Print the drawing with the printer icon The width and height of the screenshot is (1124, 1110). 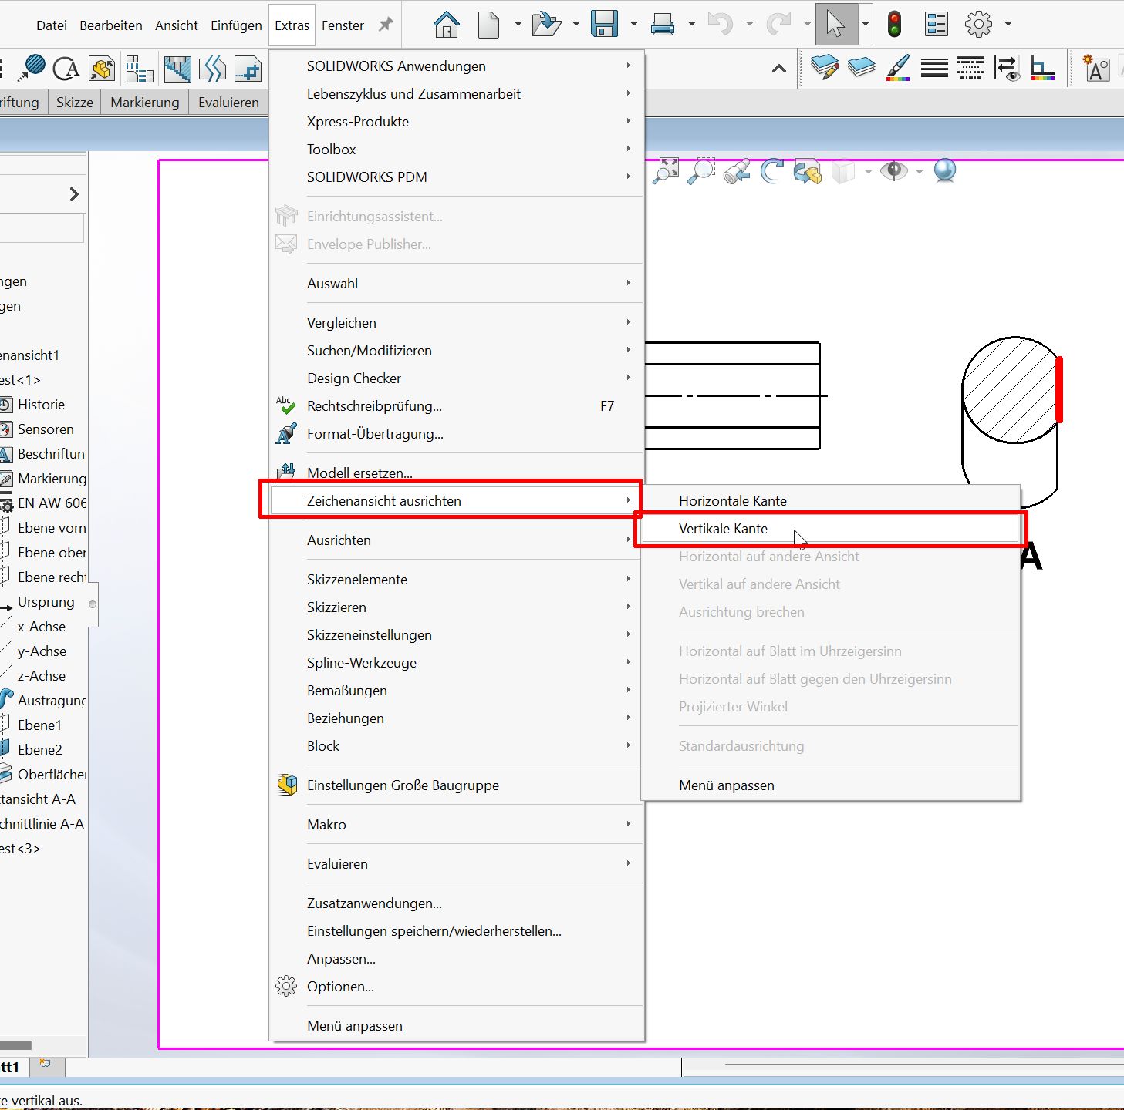[663, 25]
